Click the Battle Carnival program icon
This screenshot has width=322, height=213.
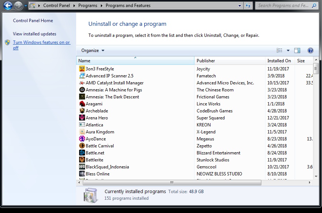[82, 146]
